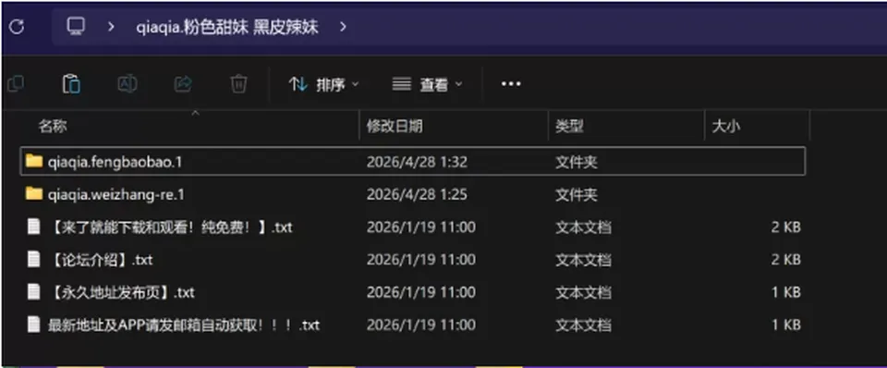Viewport: 887px width, 368px height.
Task: Click the Share toolbar icon
Action: tap(183, 84)
